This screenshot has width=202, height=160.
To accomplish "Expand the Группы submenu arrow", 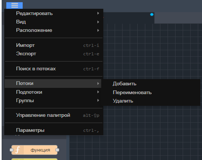I will (x=98, y=100).
